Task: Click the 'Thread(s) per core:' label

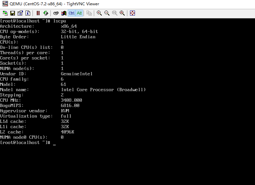Action: pyautogui.click(x=25, y=53)
